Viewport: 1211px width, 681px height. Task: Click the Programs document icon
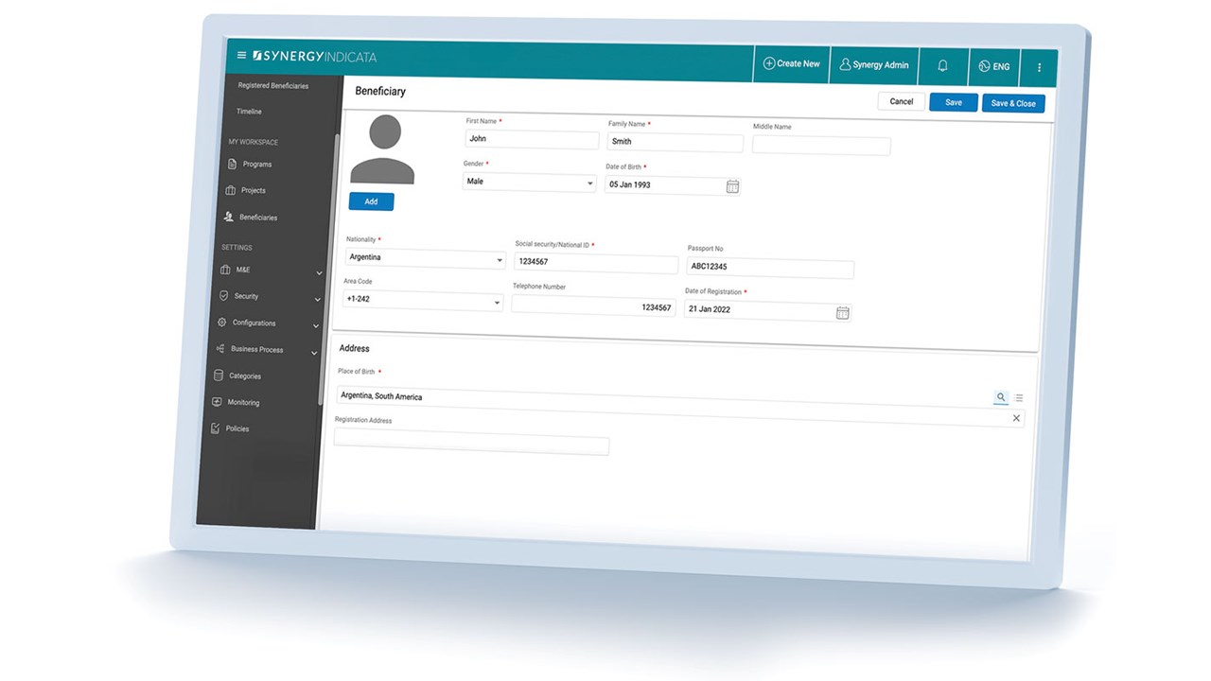click(232, 164)
